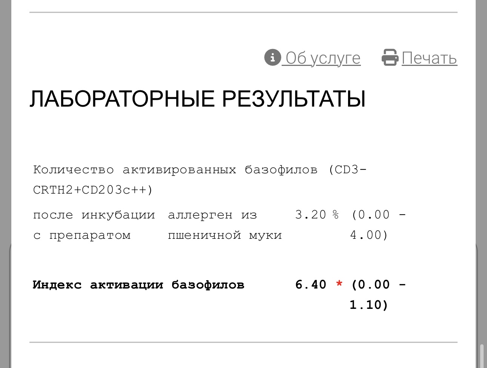Click "аллерген из" text
The height and width of the screenshot is (368, 487).
coord(213,215)
